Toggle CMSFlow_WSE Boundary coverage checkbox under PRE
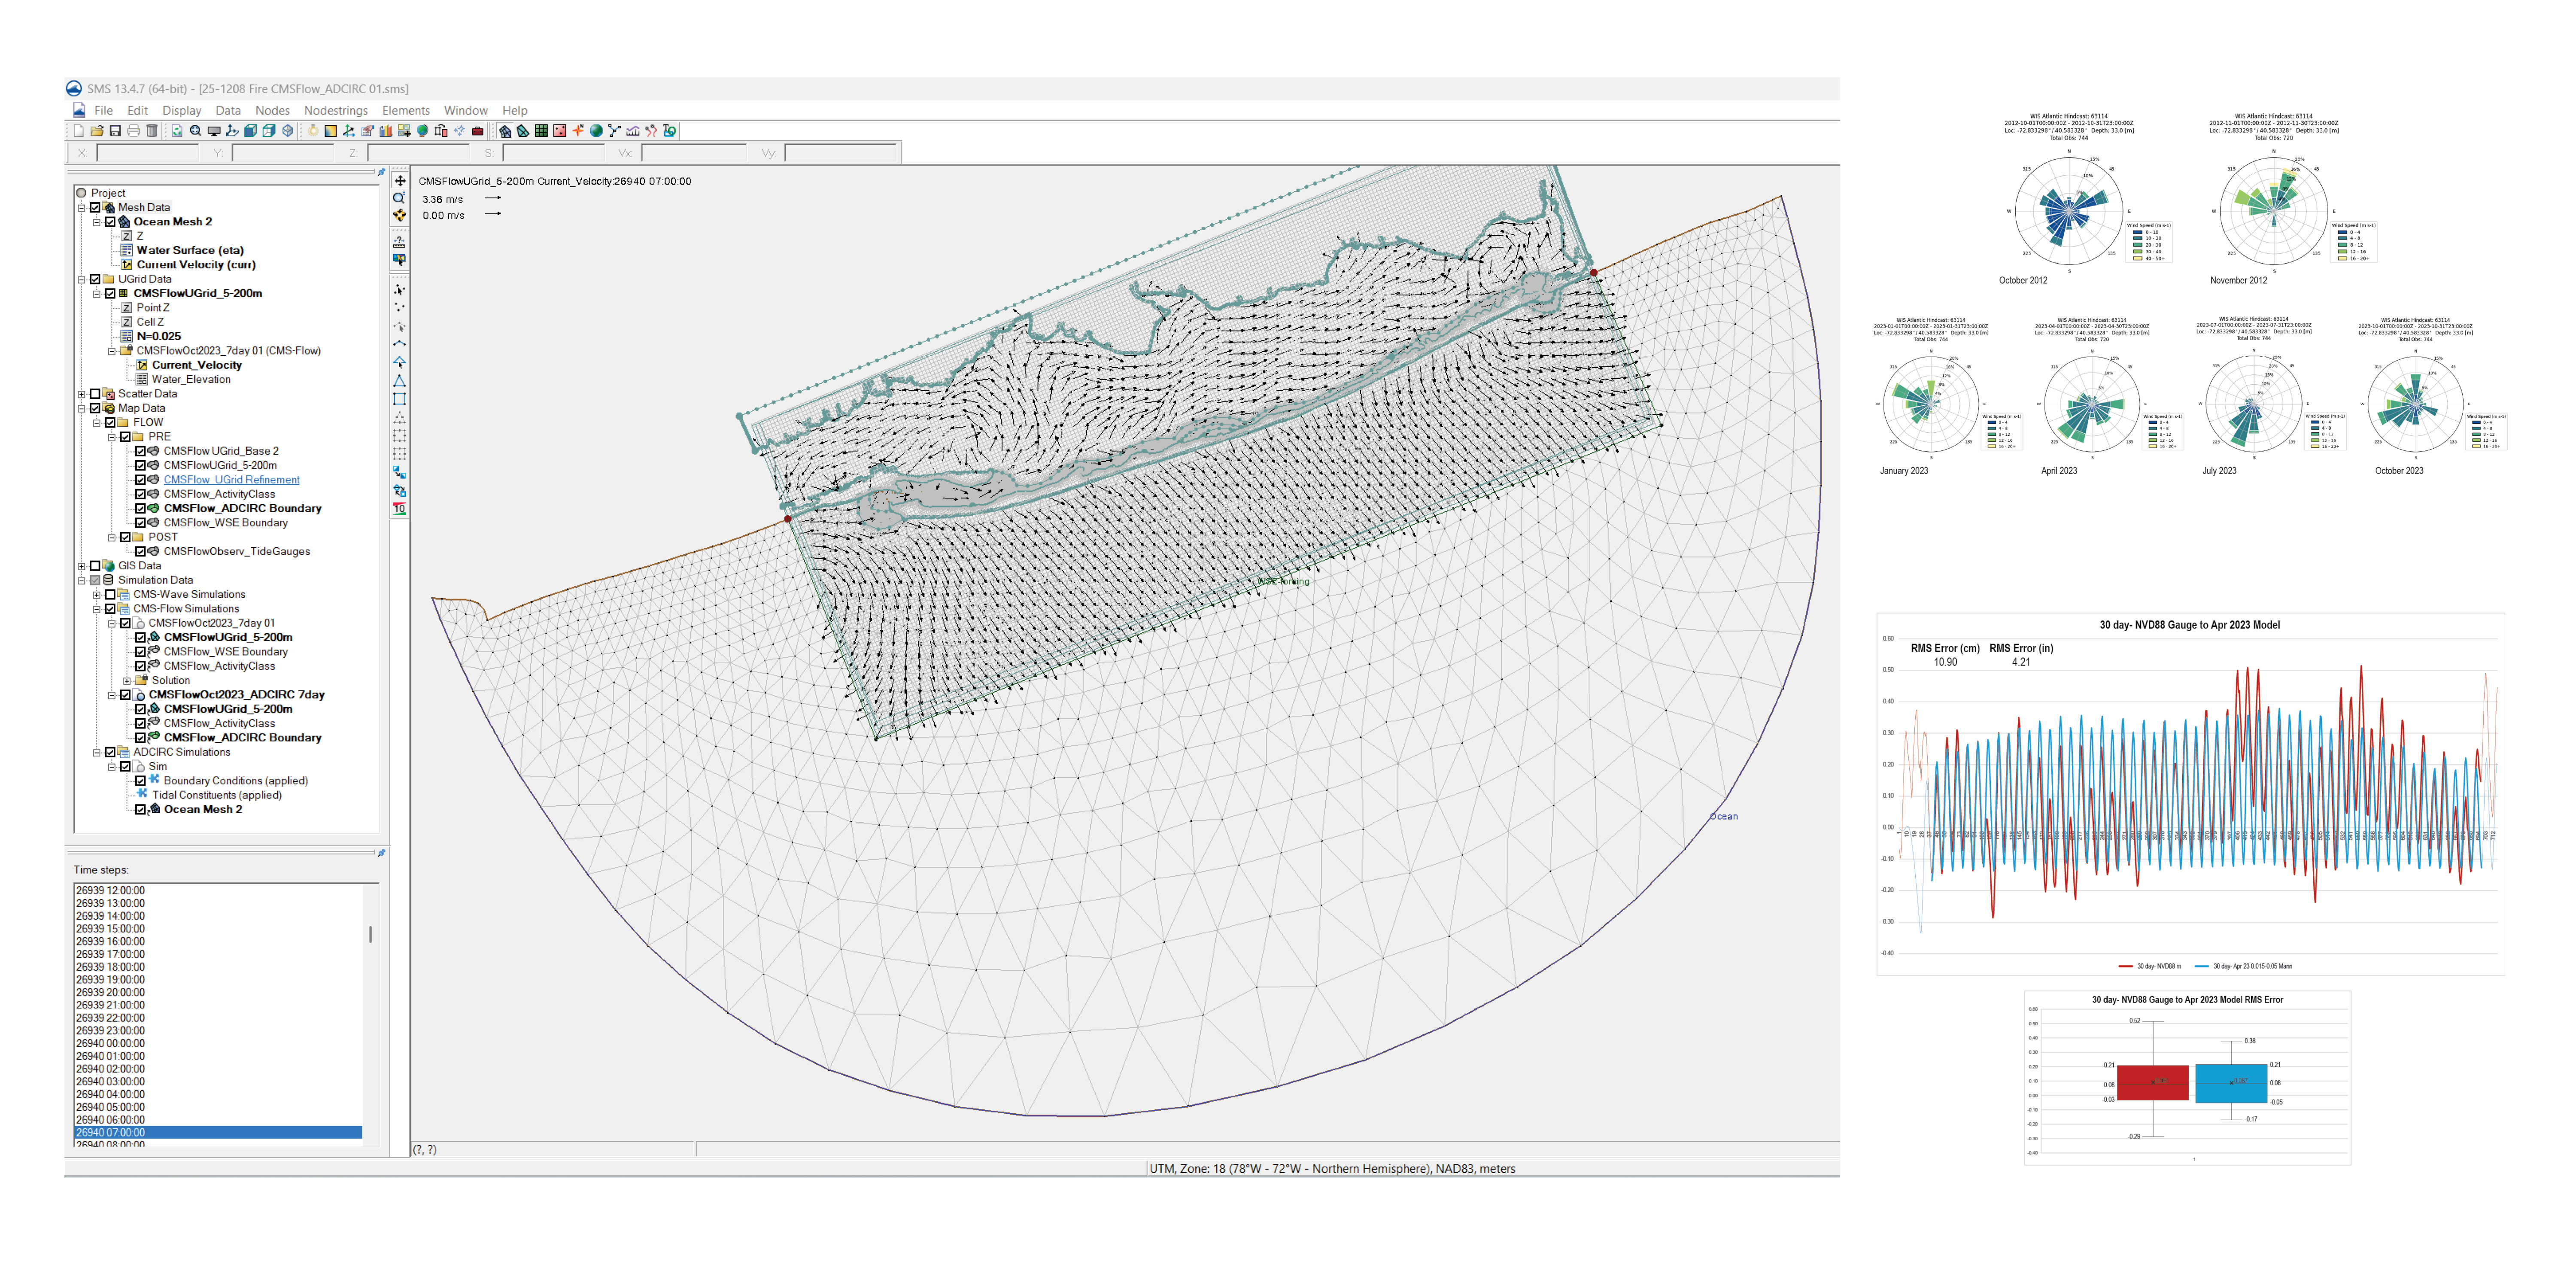 click(141, 523)
